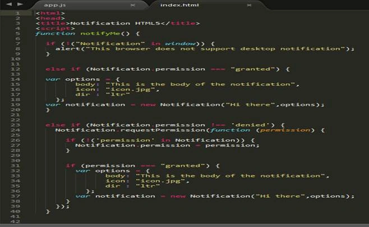
Task: Click line number 5 in the gutter
Action: [x=18, y=33]
